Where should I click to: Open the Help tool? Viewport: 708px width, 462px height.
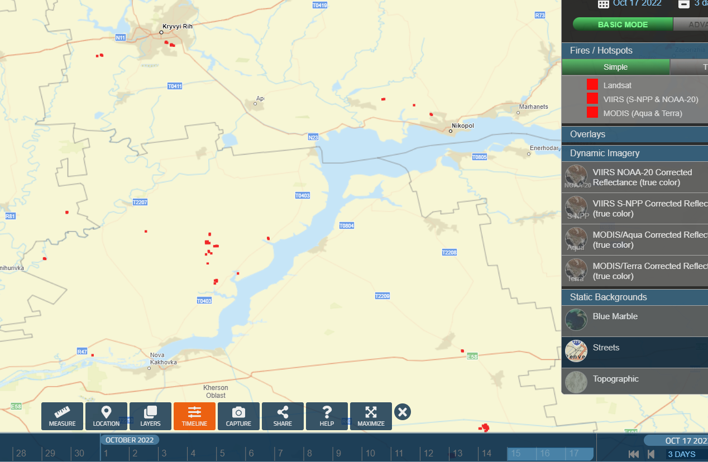pyautogui.click(x=327, y=416)
